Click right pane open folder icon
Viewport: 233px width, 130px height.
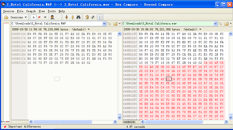point(227,24)
